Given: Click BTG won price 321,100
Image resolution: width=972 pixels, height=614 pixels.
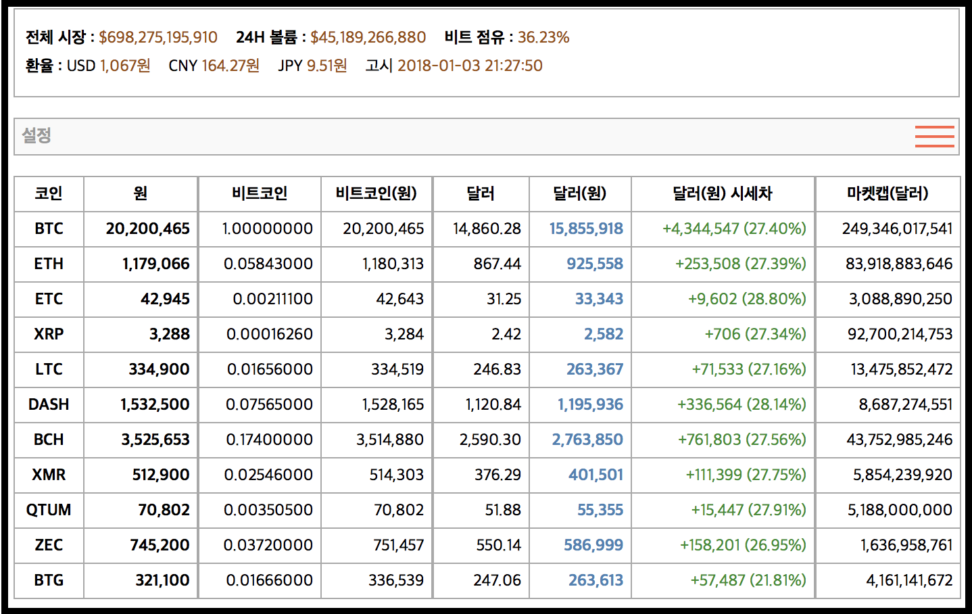Looking at the screenshot, I should coord(163,581).
